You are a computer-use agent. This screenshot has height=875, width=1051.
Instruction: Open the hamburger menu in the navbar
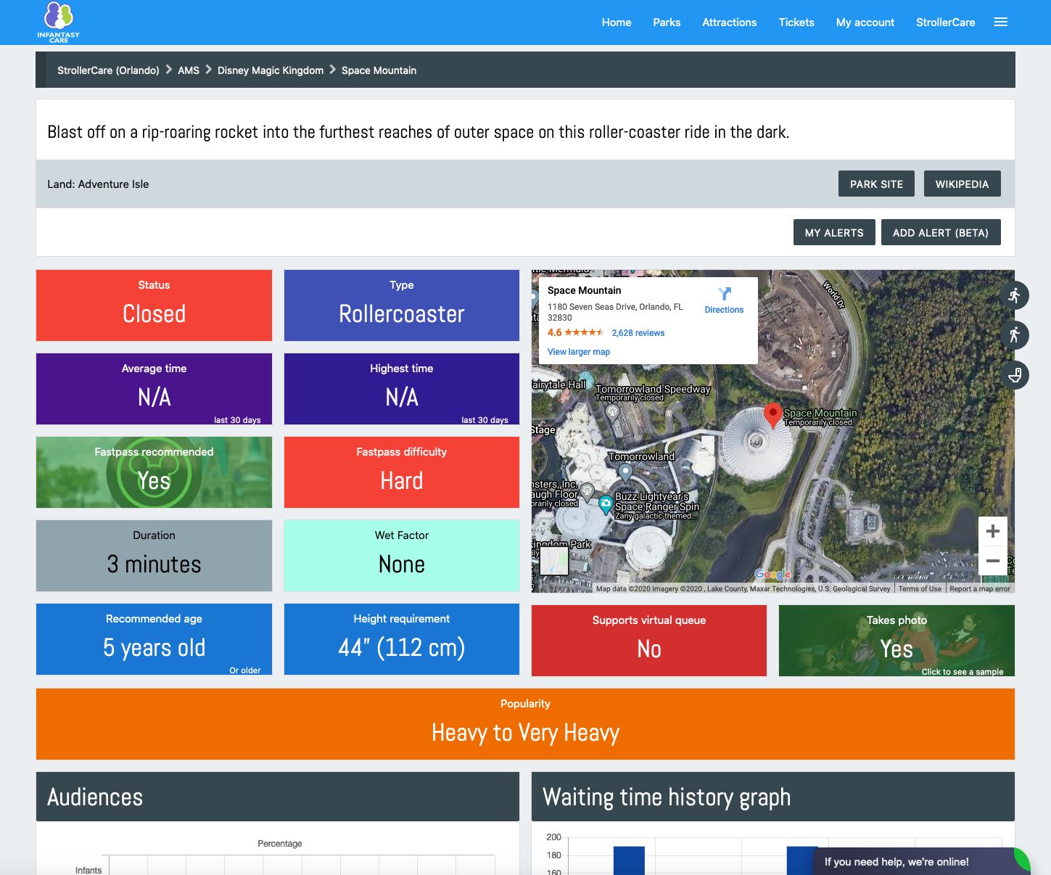tap(1000, 22)
